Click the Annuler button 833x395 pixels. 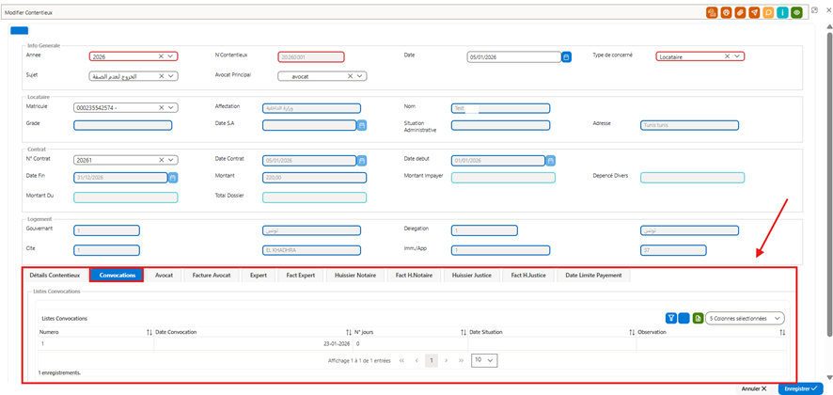754,389
